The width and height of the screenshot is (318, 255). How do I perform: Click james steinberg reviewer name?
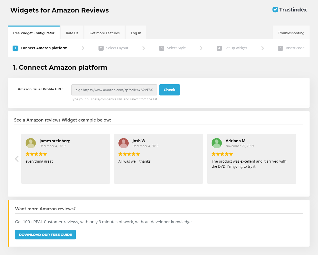(x=55, y=141)
